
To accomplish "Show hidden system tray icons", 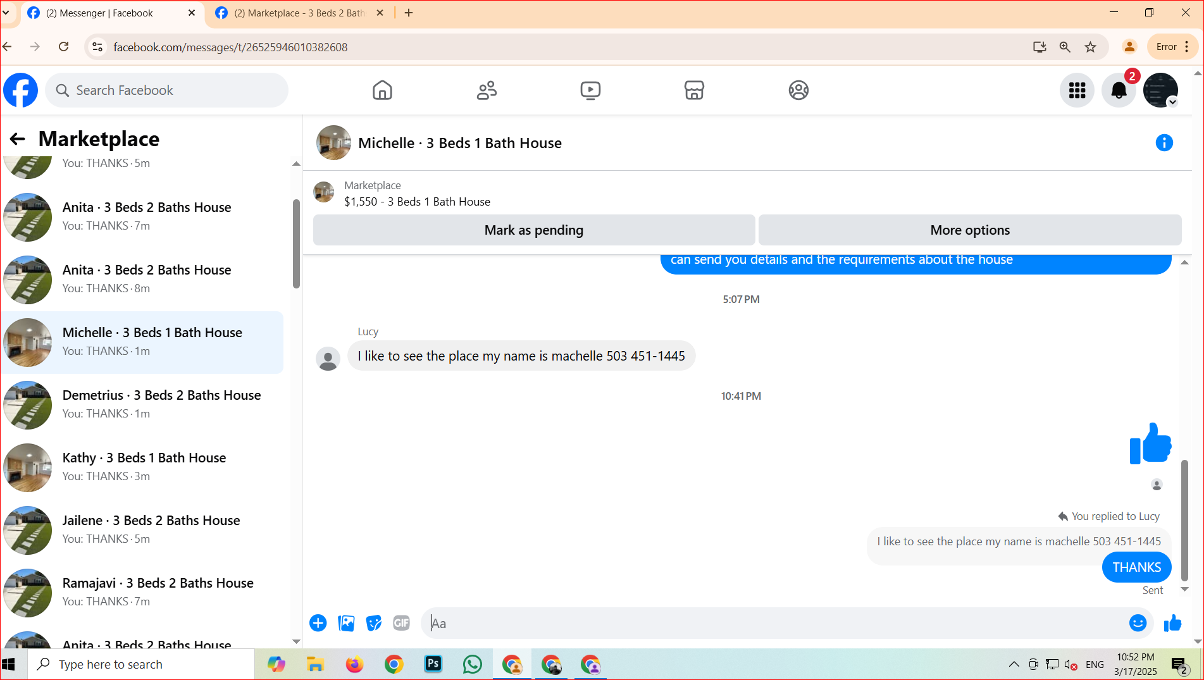I will (x=1014, y=664).
